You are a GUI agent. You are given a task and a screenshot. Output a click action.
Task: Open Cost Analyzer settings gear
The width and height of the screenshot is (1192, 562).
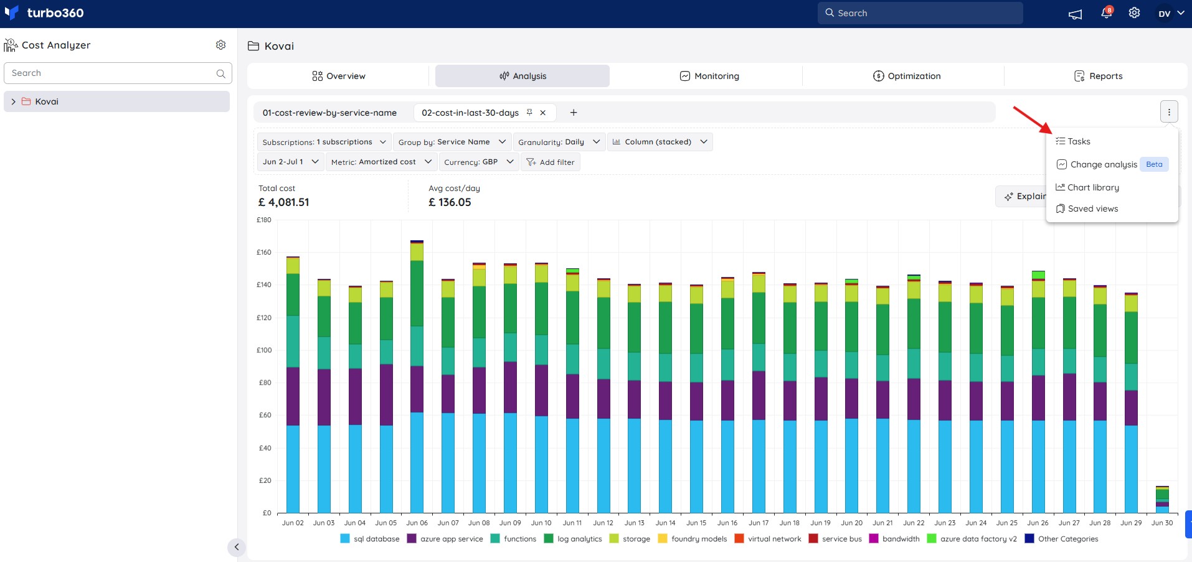220,45
